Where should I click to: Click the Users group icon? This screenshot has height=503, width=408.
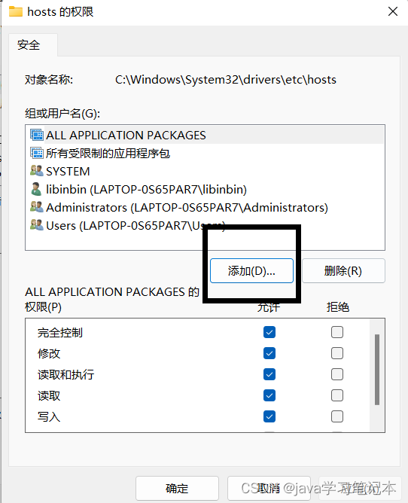(x=37, y=225)
